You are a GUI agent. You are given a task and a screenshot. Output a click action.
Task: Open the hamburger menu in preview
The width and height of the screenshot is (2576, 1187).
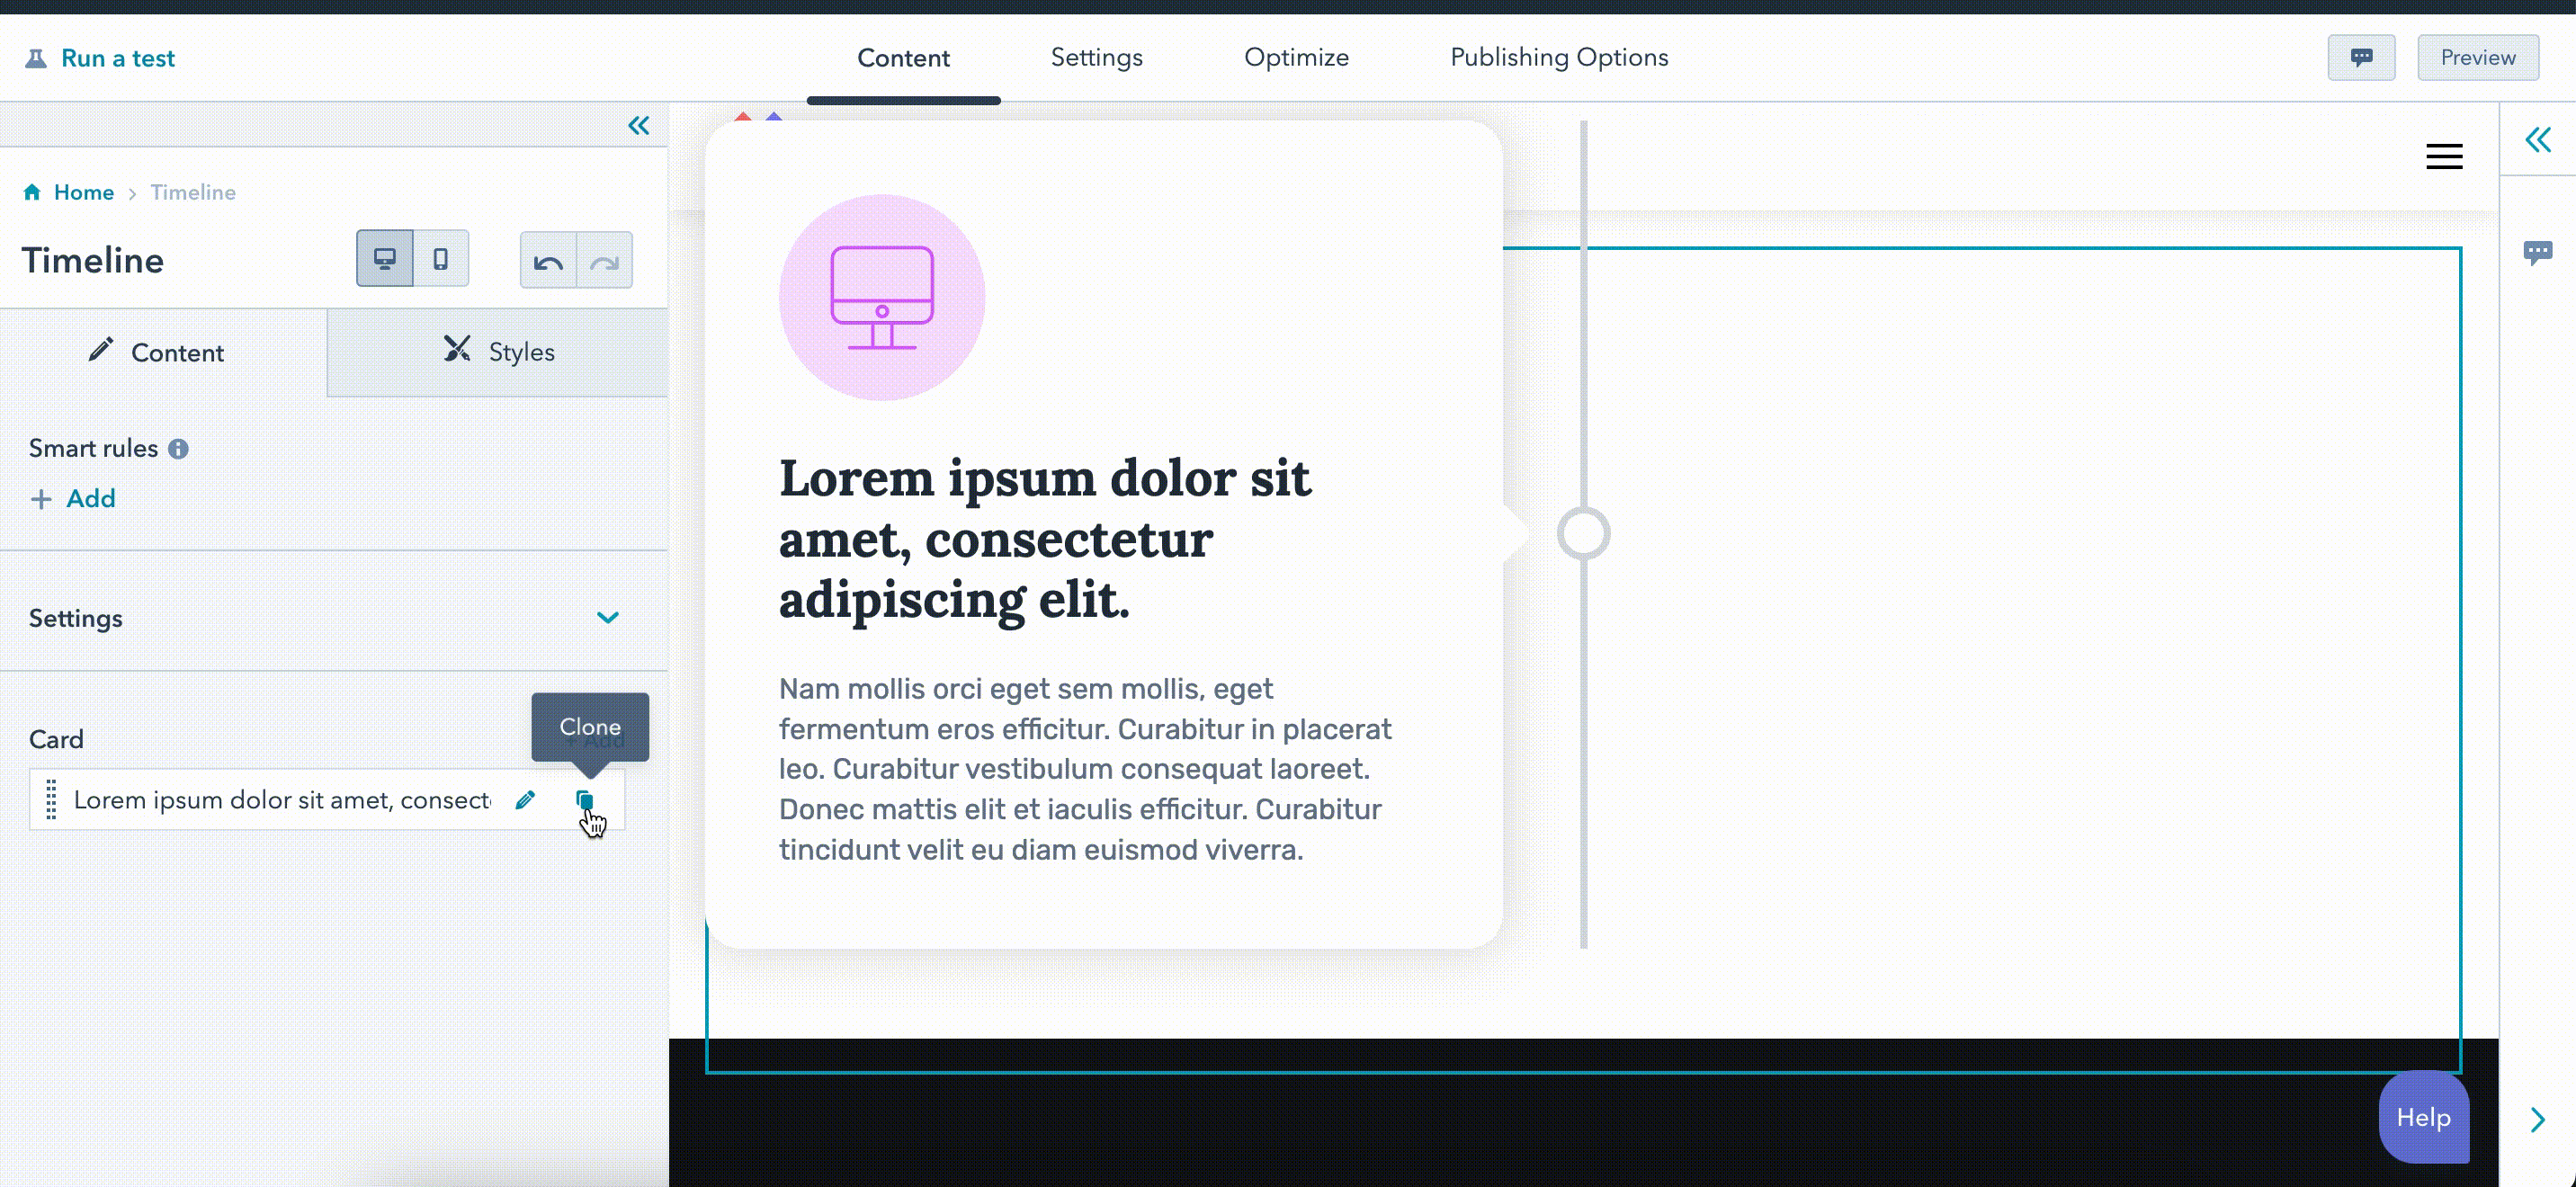coord(2444,157)
